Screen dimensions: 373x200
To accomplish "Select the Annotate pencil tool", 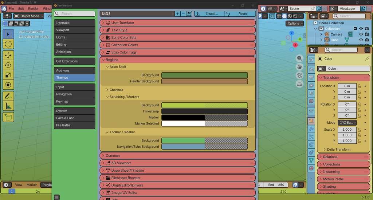I will (x=8, y=96).
